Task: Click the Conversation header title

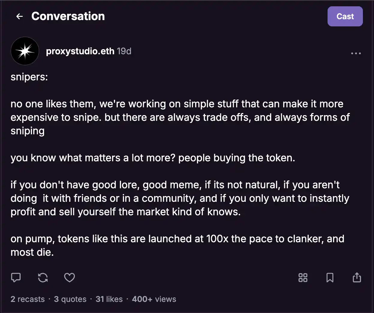Action: pos(68,16)
